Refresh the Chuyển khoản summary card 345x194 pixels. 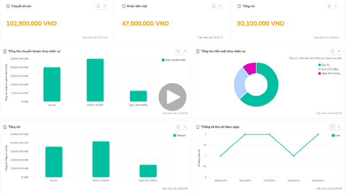(x=98, y=6)
